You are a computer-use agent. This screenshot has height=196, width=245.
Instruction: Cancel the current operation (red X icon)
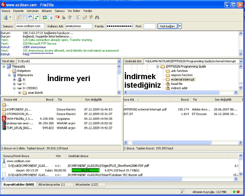tap(58, 17)
